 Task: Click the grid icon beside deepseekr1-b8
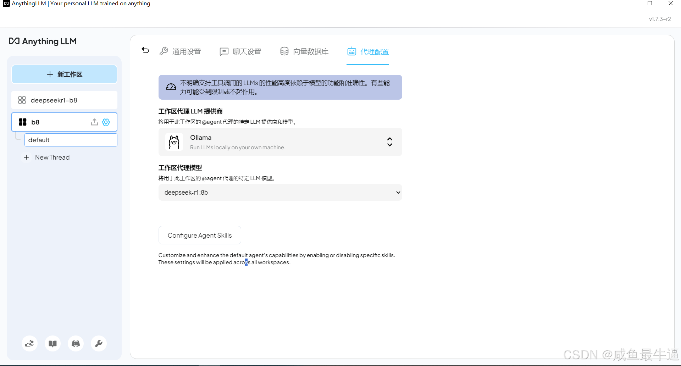[x=22, y=100]
